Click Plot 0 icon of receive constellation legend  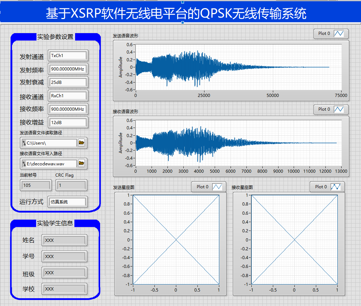[336, 187]
